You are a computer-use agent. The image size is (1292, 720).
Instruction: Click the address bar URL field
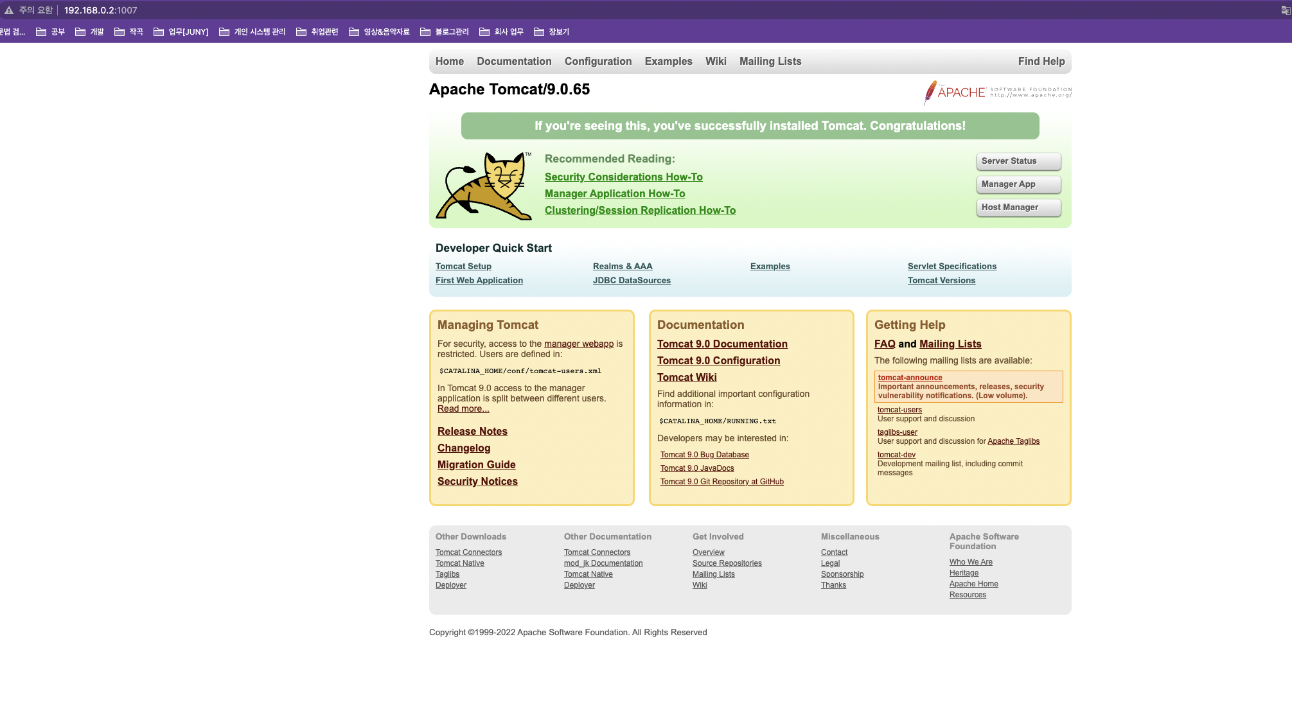pyautogui.click(x=101, y=10)
